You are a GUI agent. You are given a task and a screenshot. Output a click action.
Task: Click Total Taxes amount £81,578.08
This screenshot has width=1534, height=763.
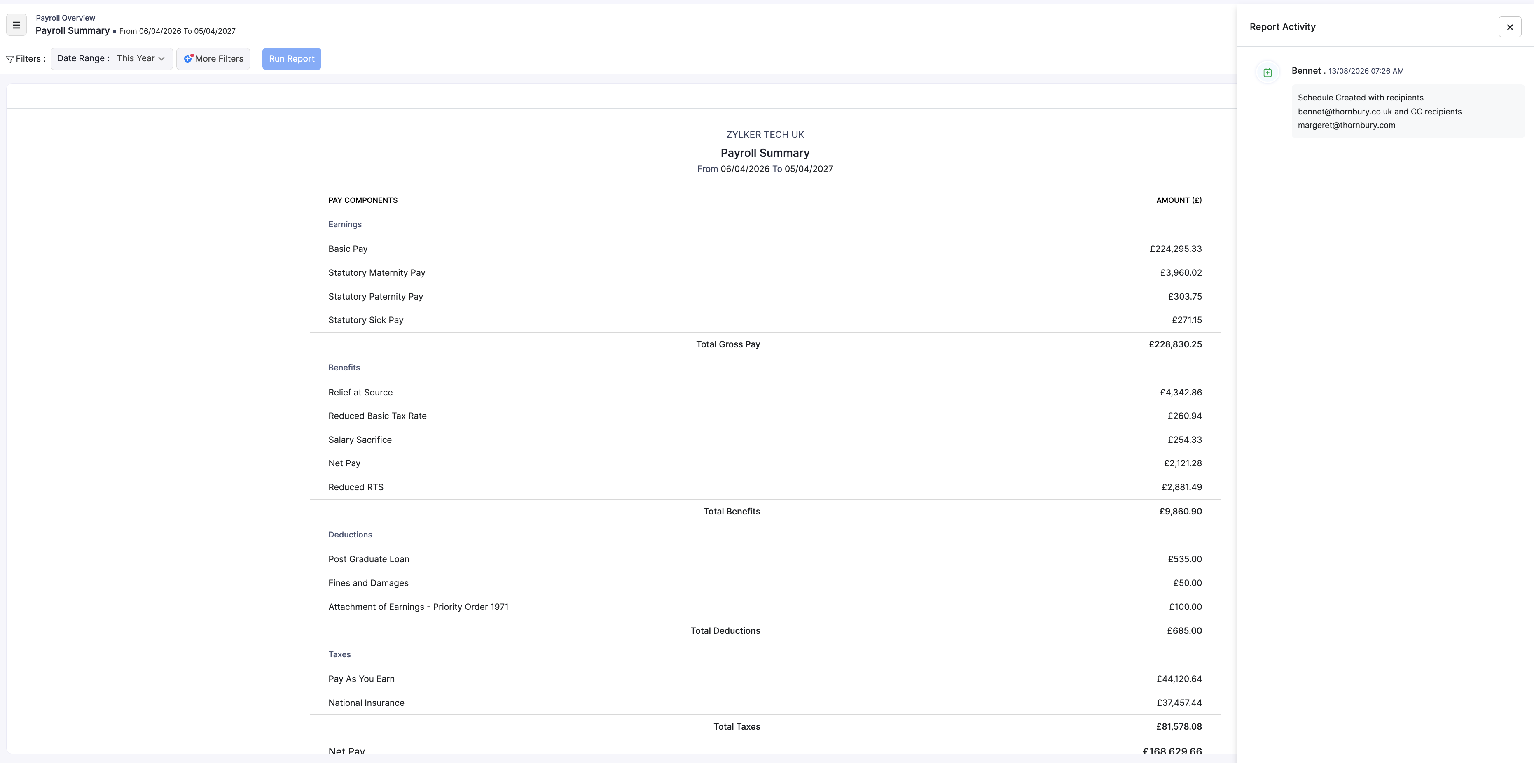pyautogui.click(x=1179, y=727)
